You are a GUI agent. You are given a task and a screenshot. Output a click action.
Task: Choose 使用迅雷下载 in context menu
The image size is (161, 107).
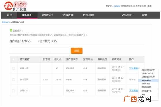(x=146, y=91)
